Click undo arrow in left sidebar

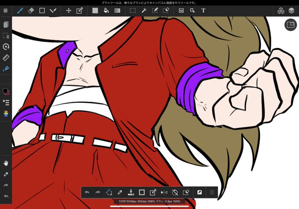6,196
